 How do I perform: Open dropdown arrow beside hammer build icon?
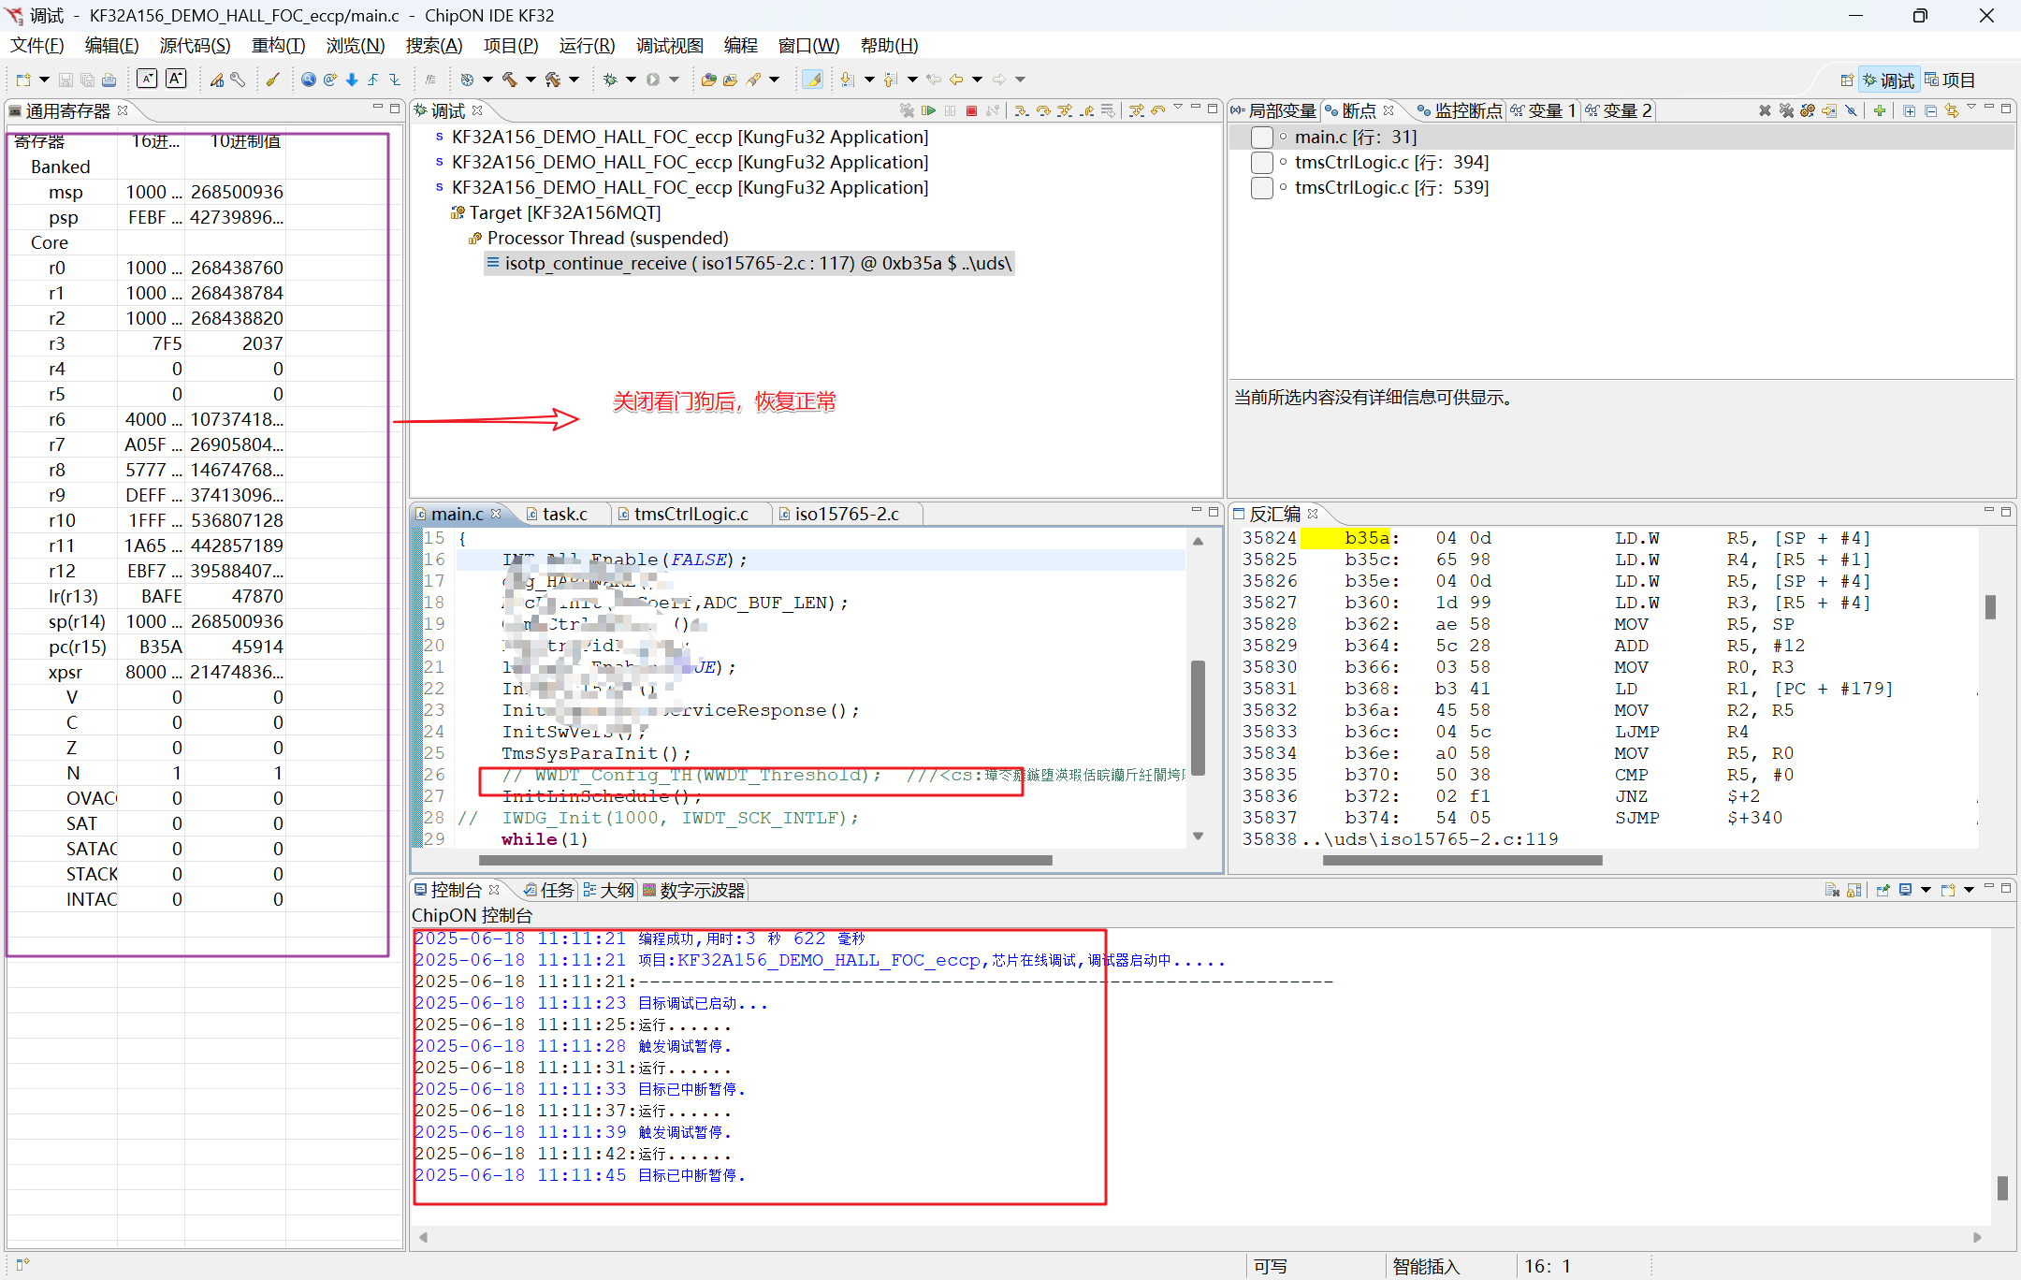point(531,80)
